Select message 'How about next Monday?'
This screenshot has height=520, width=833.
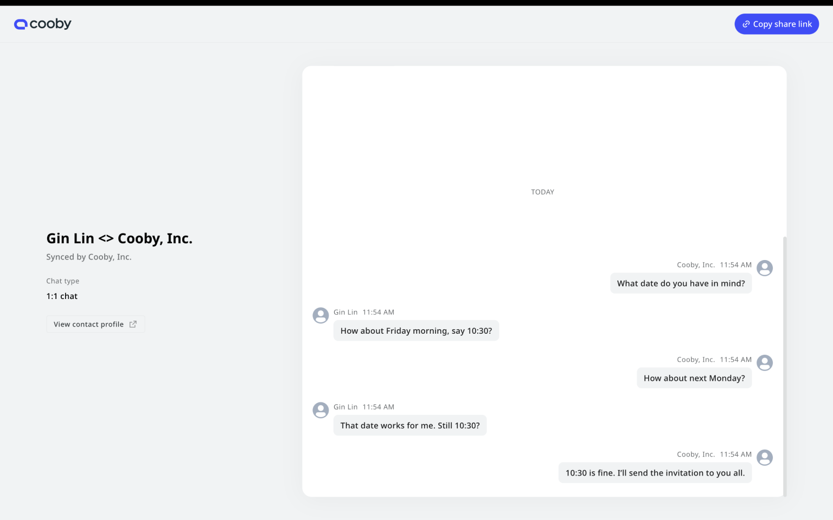pyautogui.click(x=694, y=378)
